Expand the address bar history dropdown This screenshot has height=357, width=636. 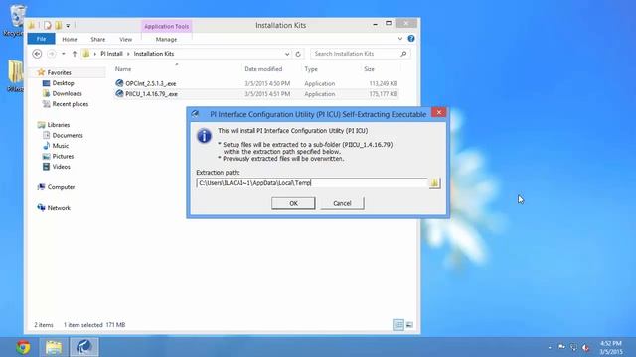(287, 54)
